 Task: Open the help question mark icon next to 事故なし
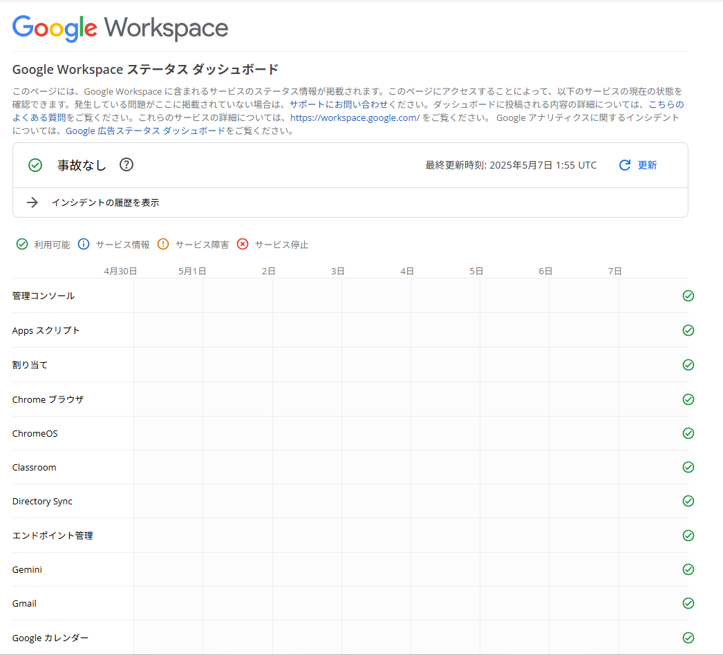(126, 164)
